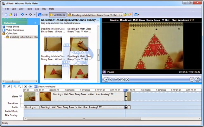
Task: Select the tree drawing video clip on timeline
Action: (31, 97)
